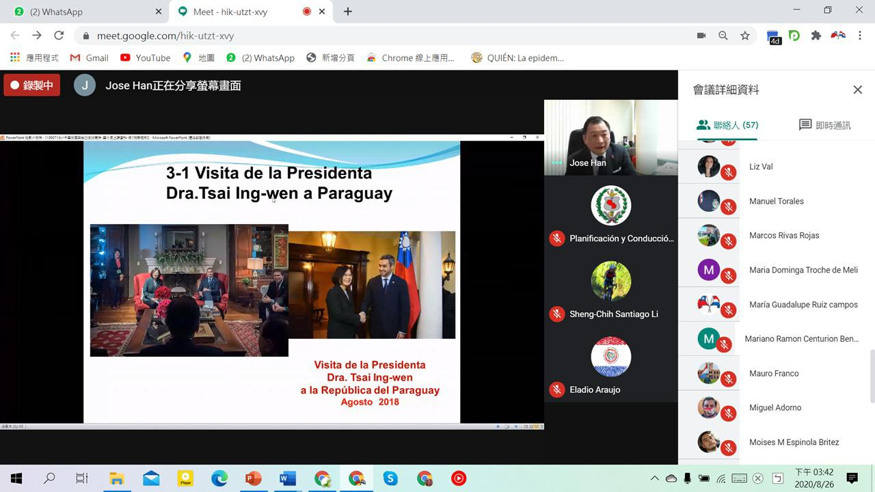Open Chrome's three-dot menu

click(860, 36)
